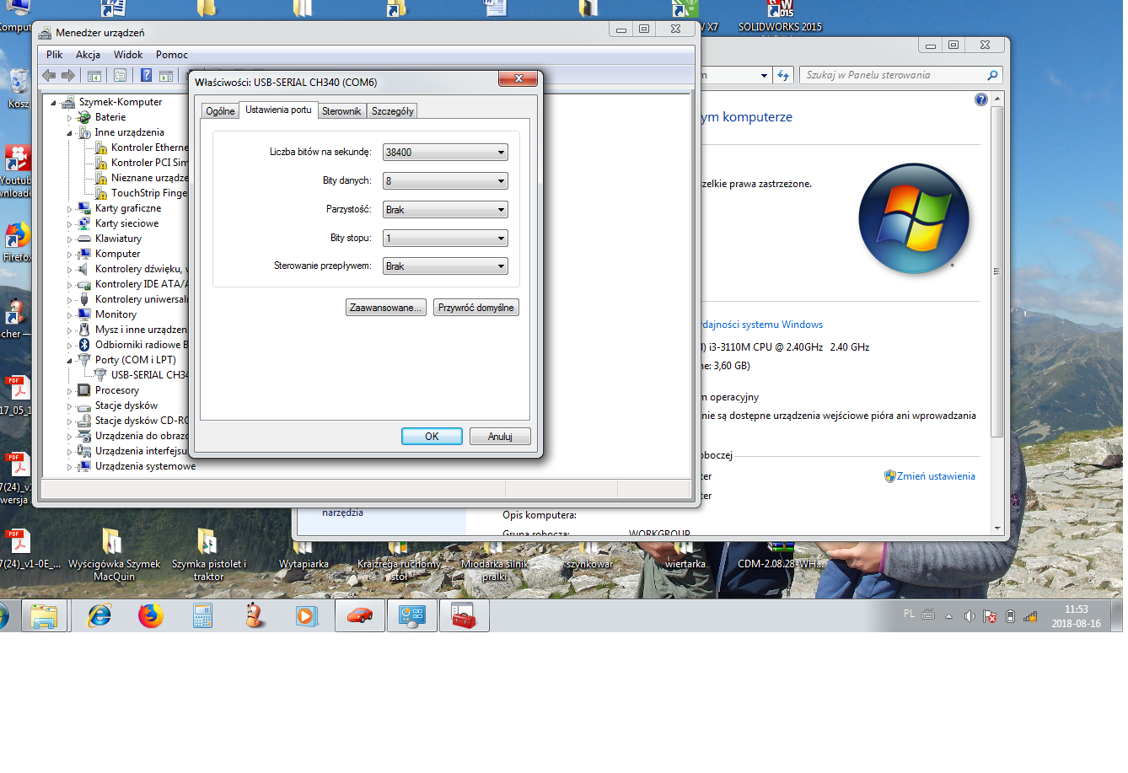Click the Przywróć domyślne button
This screenshot has height=773, width=1128.
tap(475, 308)
